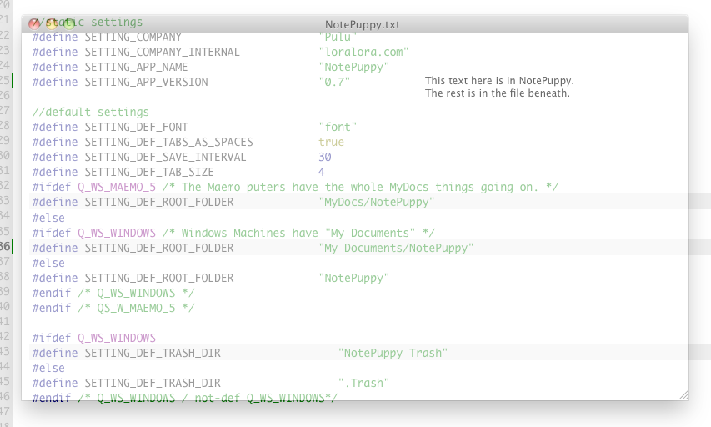Close the NotePuppy.txt window
The height and width of the screenshot is (427, 711).
click(34, 24)
